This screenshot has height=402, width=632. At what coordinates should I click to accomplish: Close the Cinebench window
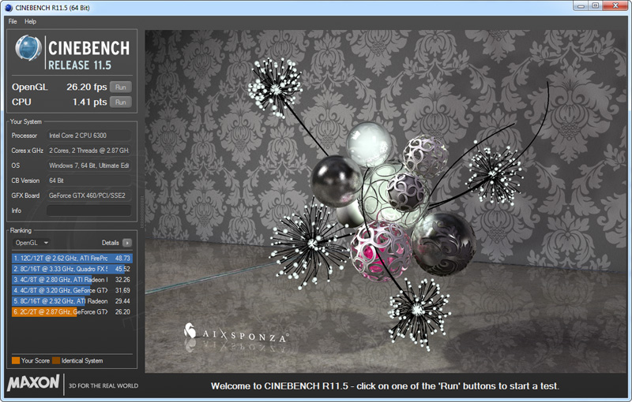tap(615, 6)
